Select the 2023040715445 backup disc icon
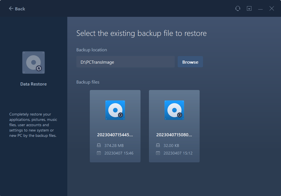Image resolution: width=281 pixels, height=196 pixels. (x=115, y=110)
